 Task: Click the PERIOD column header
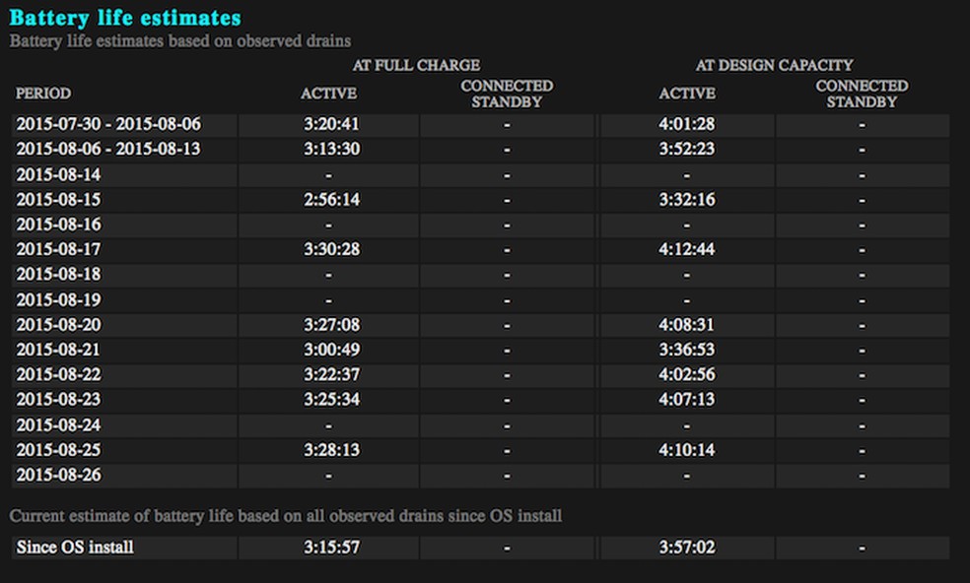[x=43, y=94]
